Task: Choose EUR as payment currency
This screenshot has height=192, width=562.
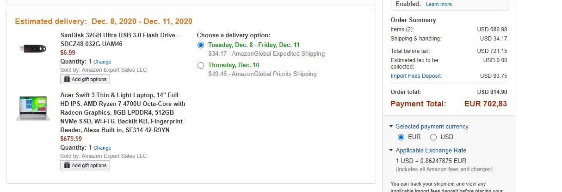Action: [401, 137]
